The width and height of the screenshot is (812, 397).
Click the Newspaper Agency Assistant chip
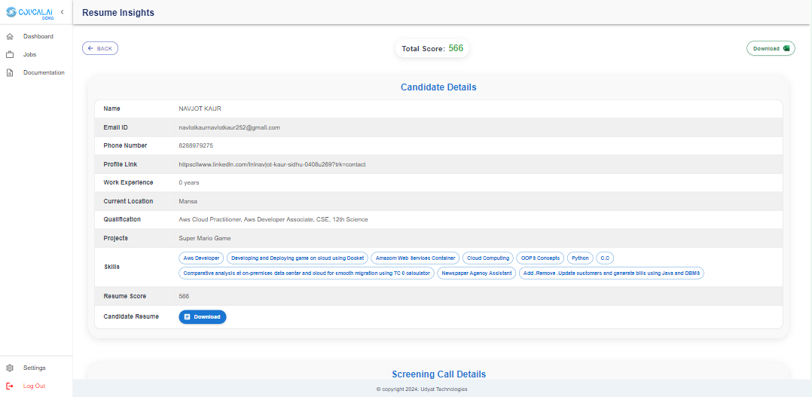point(477,273)
